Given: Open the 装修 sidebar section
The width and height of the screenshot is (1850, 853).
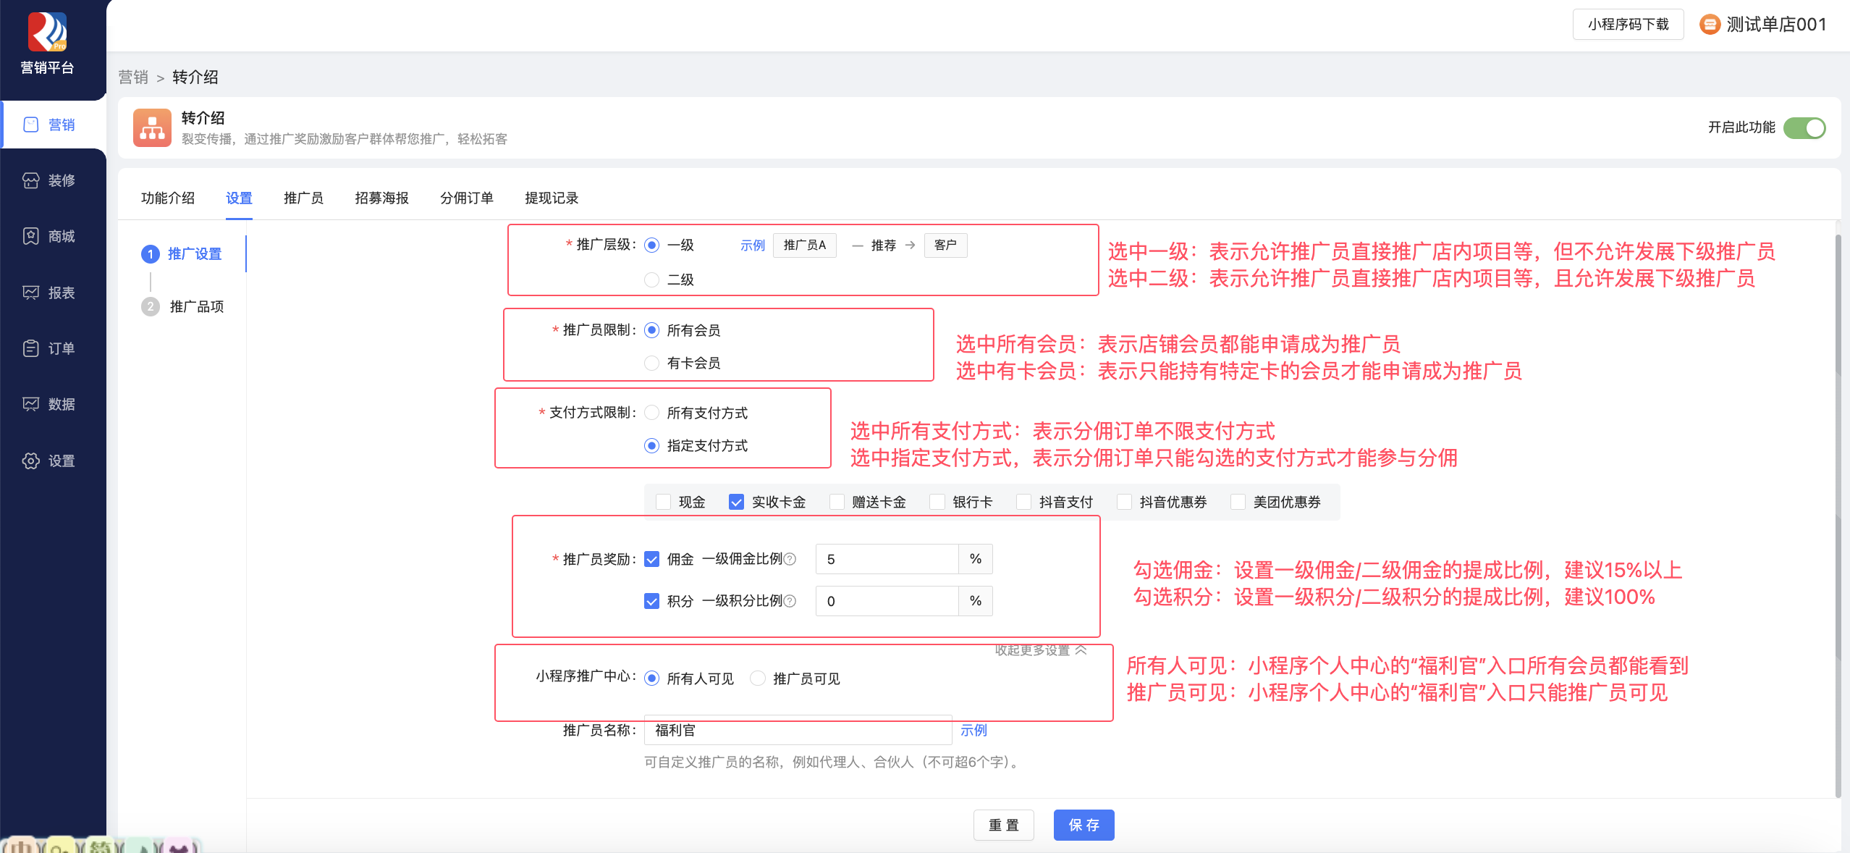Looking at the screenshot, I should 30,180.
